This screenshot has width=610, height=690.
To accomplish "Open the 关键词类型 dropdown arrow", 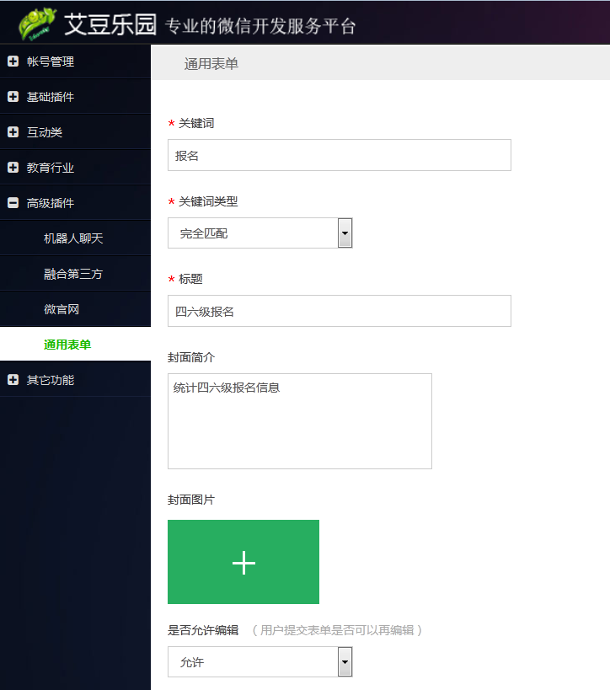I will (345, 233).
